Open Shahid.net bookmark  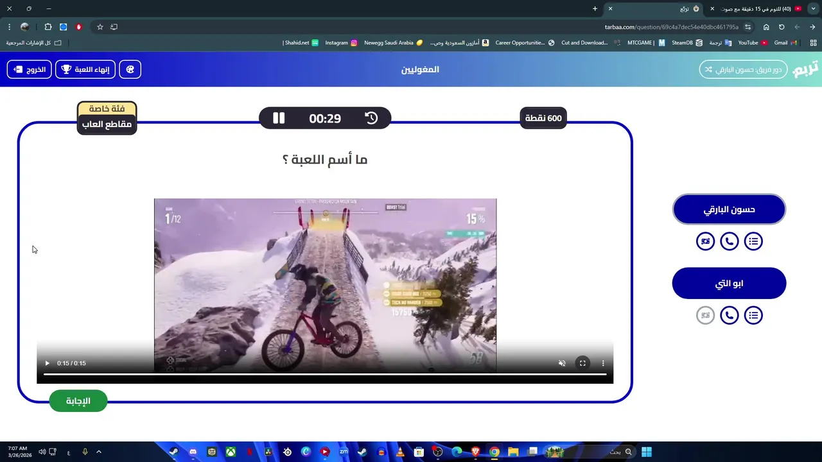coord(301,43)
